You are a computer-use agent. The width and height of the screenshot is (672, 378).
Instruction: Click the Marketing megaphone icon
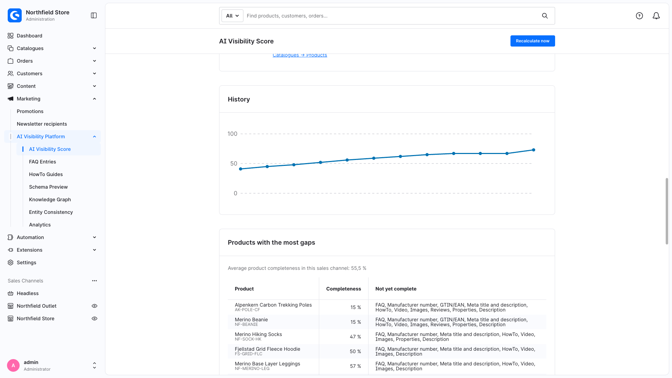[x=10, y=99]
